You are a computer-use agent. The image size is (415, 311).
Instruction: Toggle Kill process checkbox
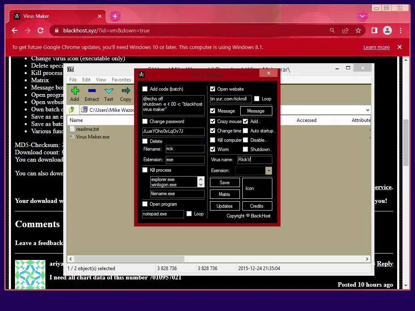145,170
